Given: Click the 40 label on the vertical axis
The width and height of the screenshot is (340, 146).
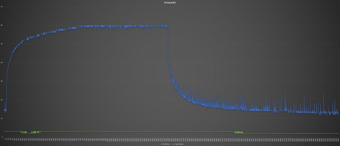Looking at the screenshot, I should (x=2, y=63).
